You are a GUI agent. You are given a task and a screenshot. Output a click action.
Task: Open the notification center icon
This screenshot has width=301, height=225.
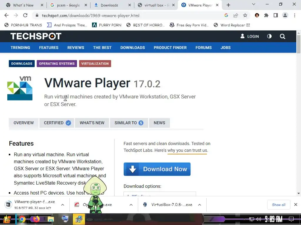coord(291,219)
